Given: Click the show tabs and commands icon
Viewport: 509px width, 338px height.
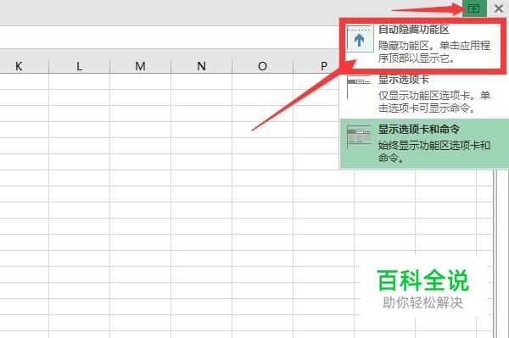Looking at the screenshot, I should click(359, 137).
